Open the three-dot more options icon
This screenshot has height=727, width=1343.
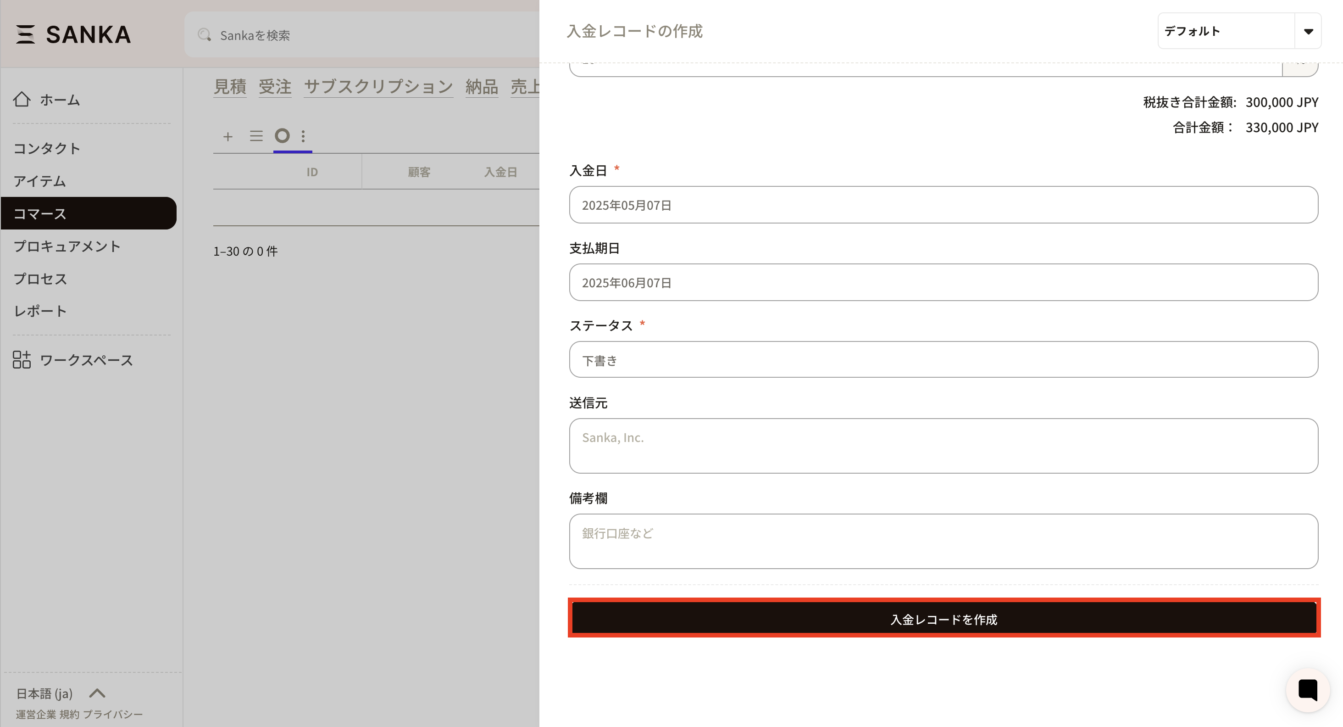pos(304,136)
